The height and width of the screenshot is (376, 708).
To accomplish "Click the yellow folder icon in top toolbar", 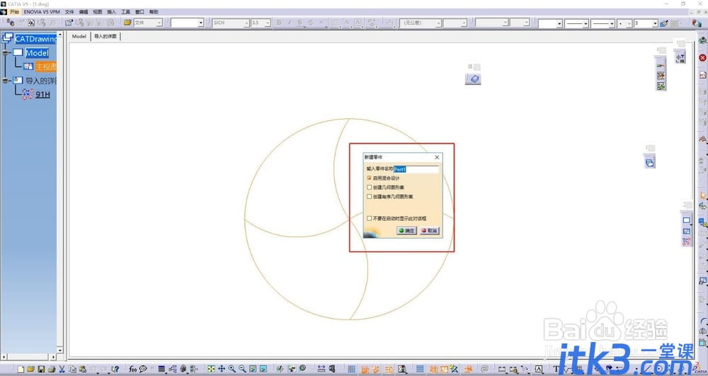I will tap(127, 23).
